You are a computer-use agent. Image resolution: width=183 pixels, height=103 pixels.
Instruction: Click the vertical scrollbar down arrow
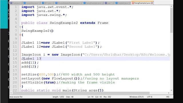tap(171, 90)
